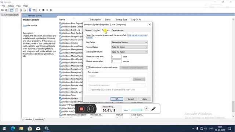
Task: Click the pencil annotation icon on recorder
Action: pos(153,109)
